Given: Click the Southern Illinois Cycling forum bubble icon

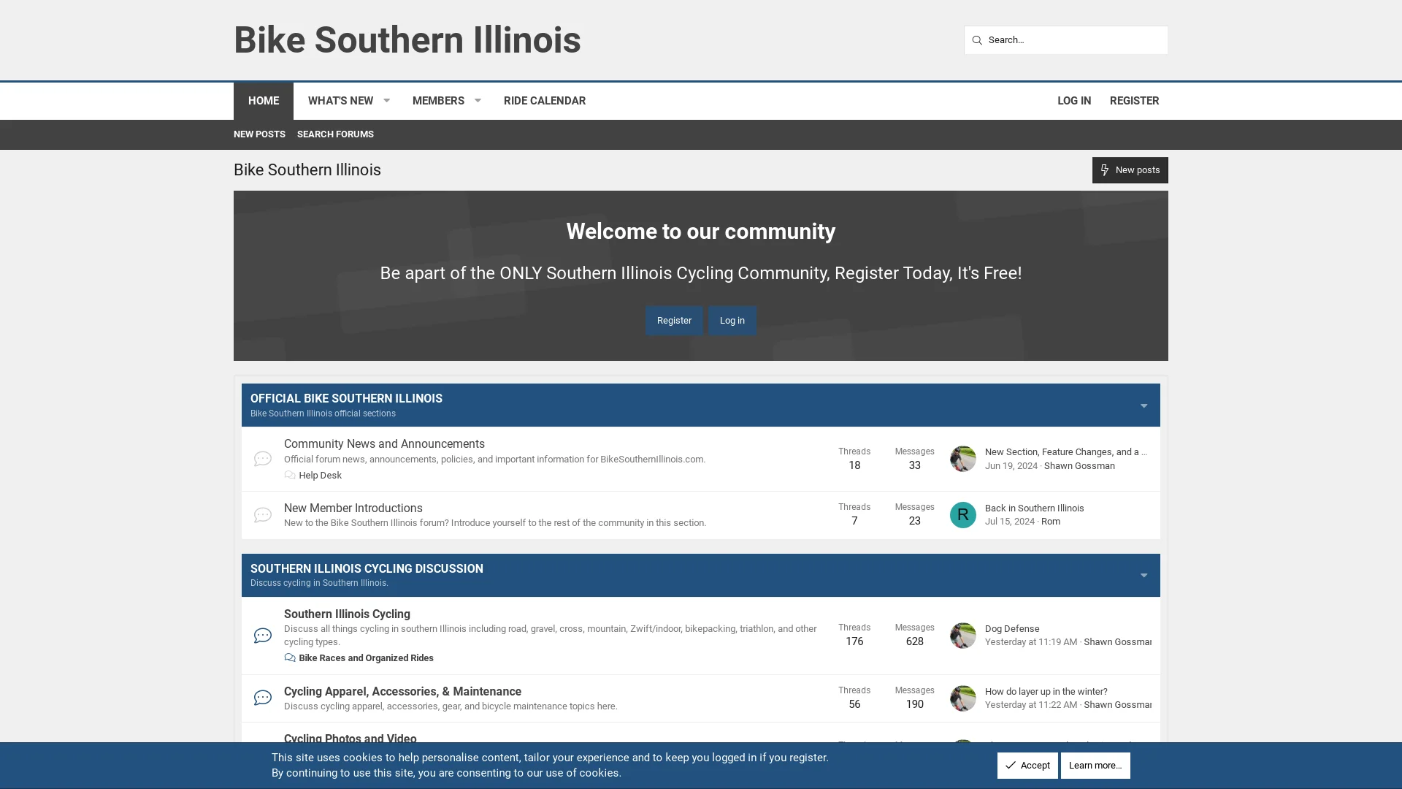Looking at the screenshot, I should tap(263, 636).
